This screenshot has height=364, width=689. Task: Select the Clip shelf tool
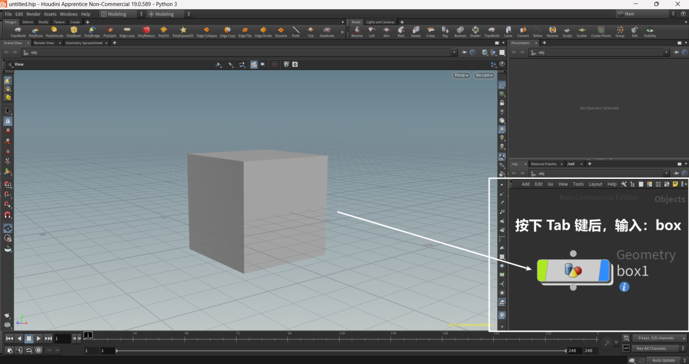point(311,32)
